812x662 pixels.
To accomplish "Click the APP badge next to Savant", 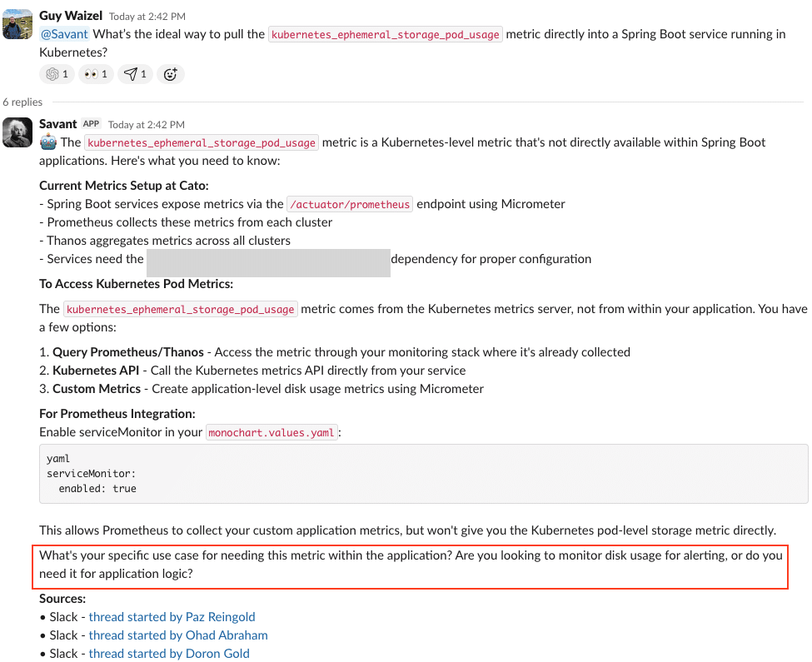I will coord(91,124).
